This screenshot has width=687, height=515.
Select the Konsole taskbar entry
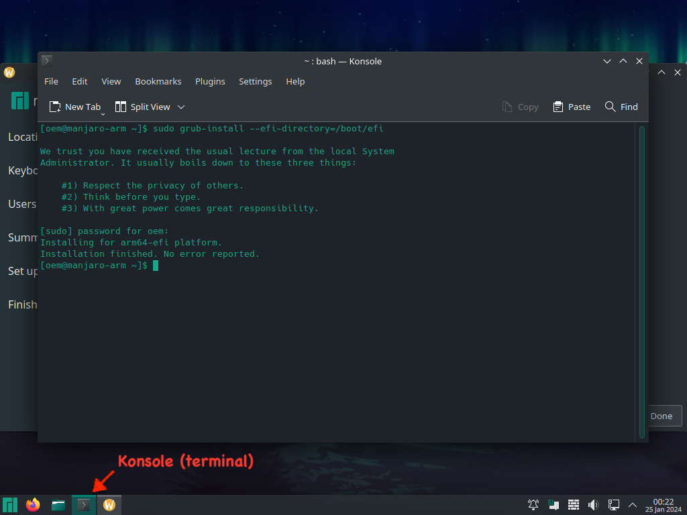tap(84, 505)
